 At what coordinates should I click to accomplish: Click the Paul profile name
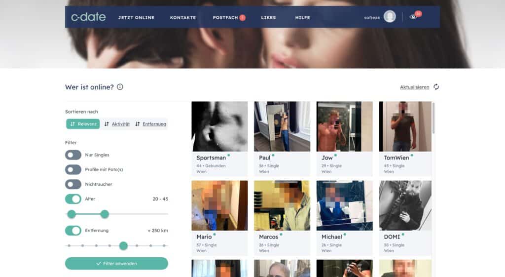coord(265,158)
